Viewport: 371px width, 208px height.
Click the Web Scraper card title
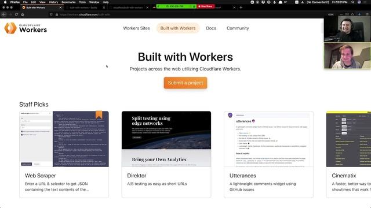coord(41,176)
